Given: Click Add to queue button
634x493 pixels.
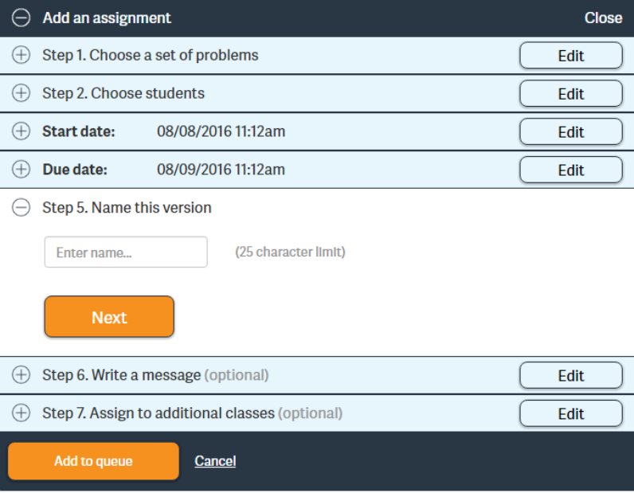Looking at the screenshot, I should click(x=93, y=461).
